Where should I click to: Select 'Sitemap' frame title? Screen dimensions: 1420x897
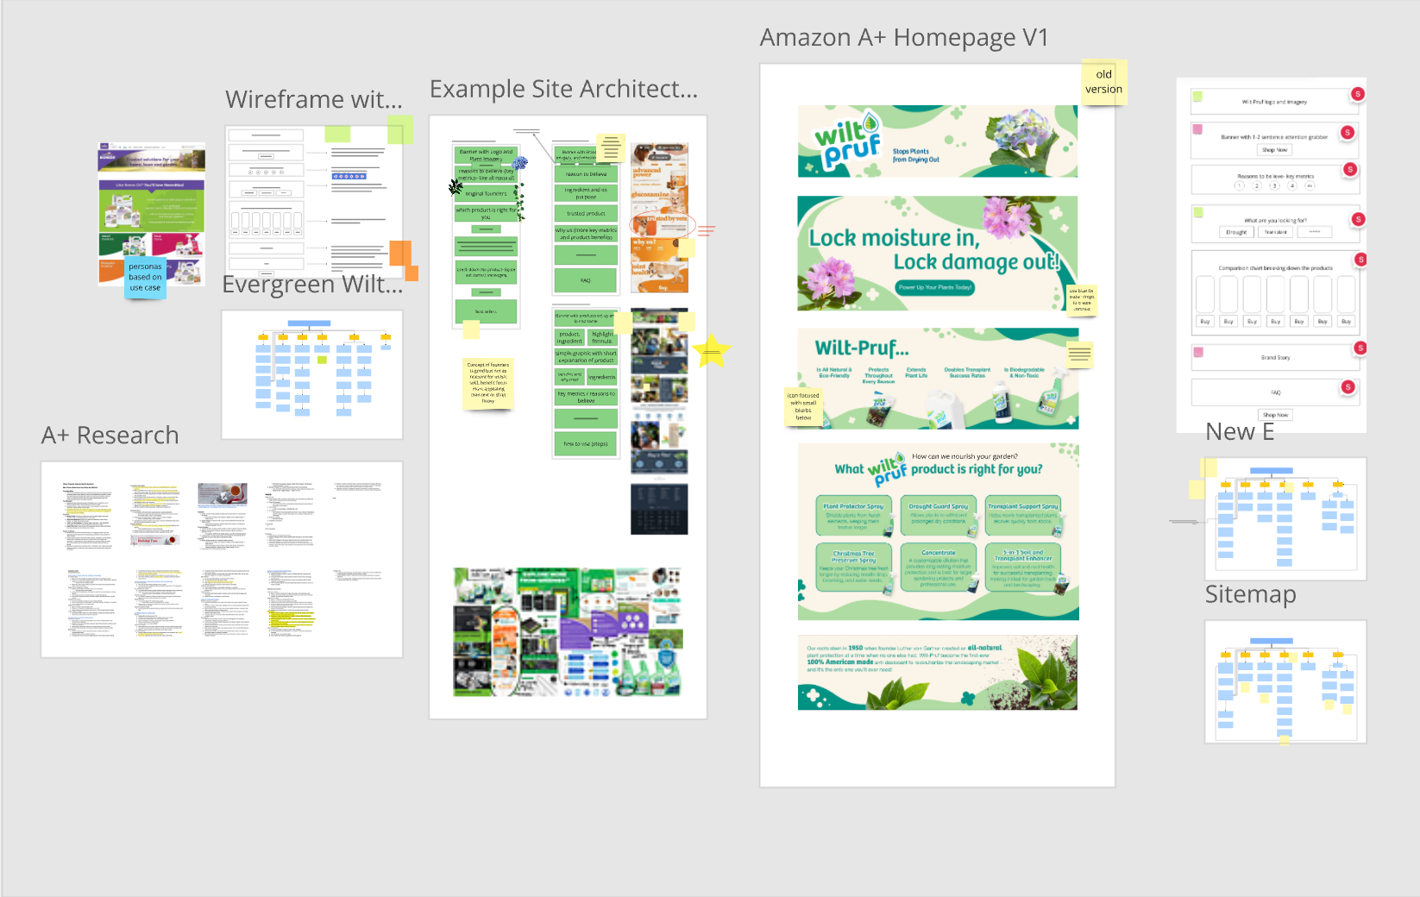click(x=1251, y=594)
